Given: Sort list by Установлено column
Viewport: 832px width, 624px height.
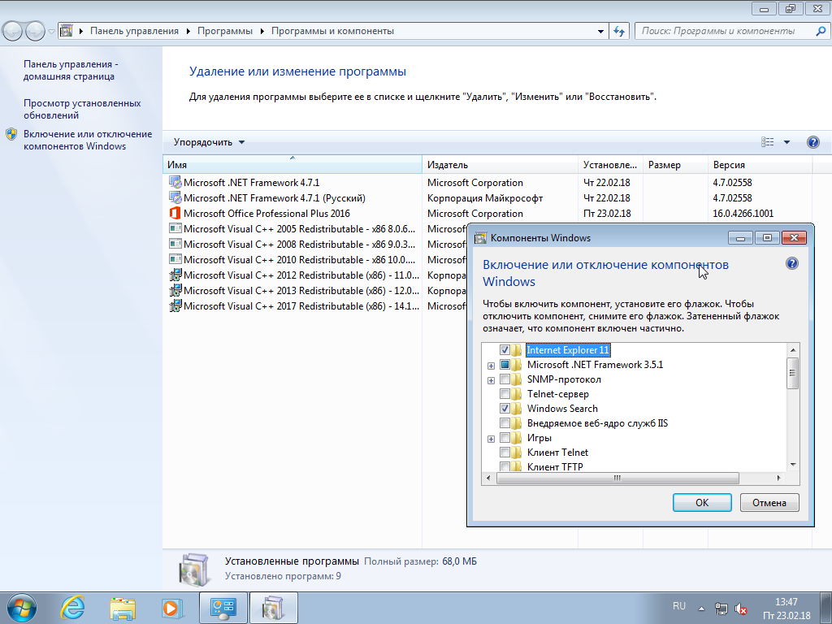Looking at the screenshot, I should (610, 164).
